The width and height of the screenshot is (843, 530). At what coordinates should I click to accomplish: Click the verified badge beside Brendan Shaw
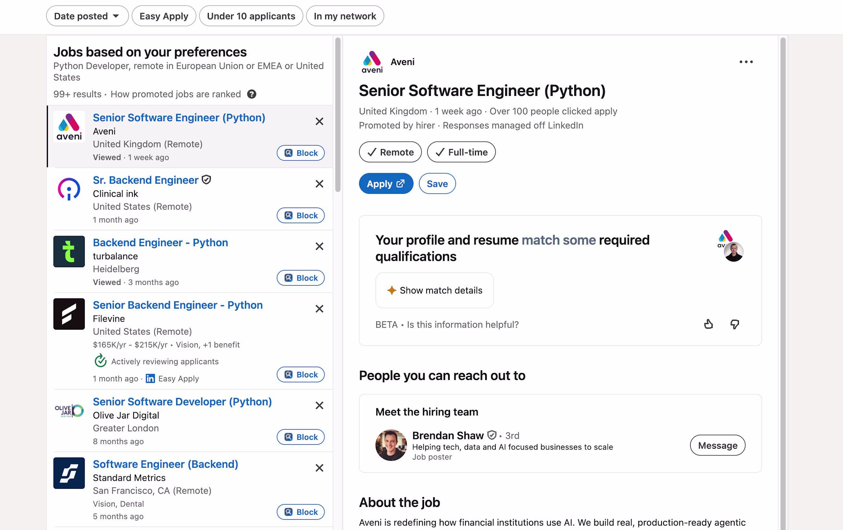[x=492, y=435]
